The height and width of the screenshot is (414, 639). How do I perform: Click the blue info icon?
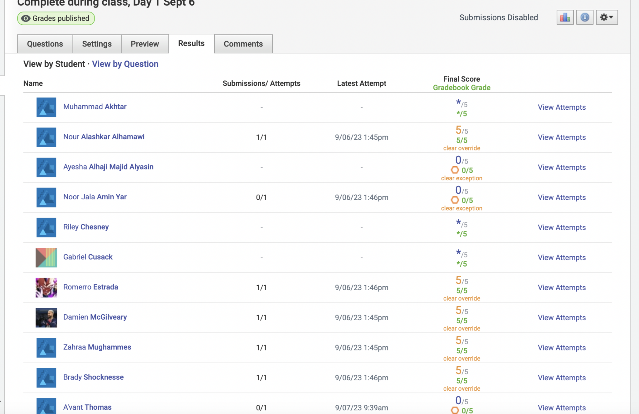[x=584, y=17]
